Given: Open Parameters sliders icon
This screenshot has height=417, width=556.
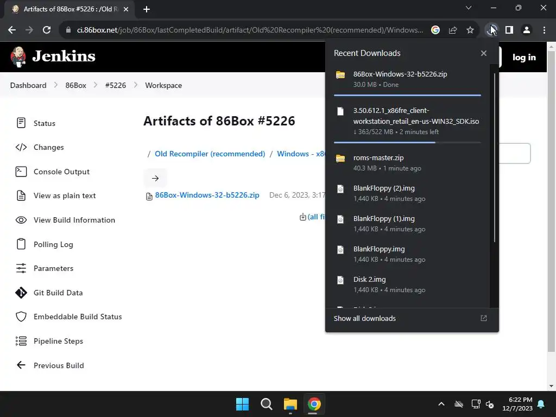Looking at the screenshot, I should point(21,268).
